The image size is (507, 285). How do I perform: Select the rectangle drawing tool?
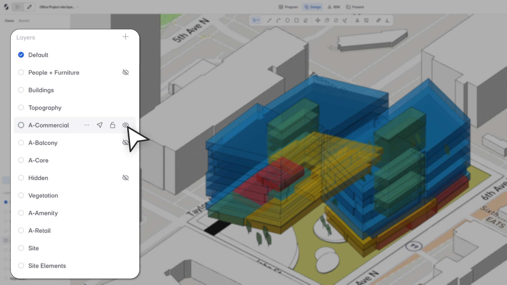click(297, 20)
